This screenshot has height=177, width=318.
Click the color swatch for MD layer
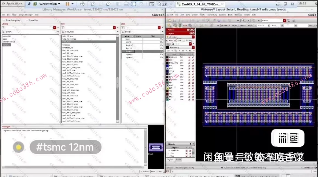pos(167,83)
